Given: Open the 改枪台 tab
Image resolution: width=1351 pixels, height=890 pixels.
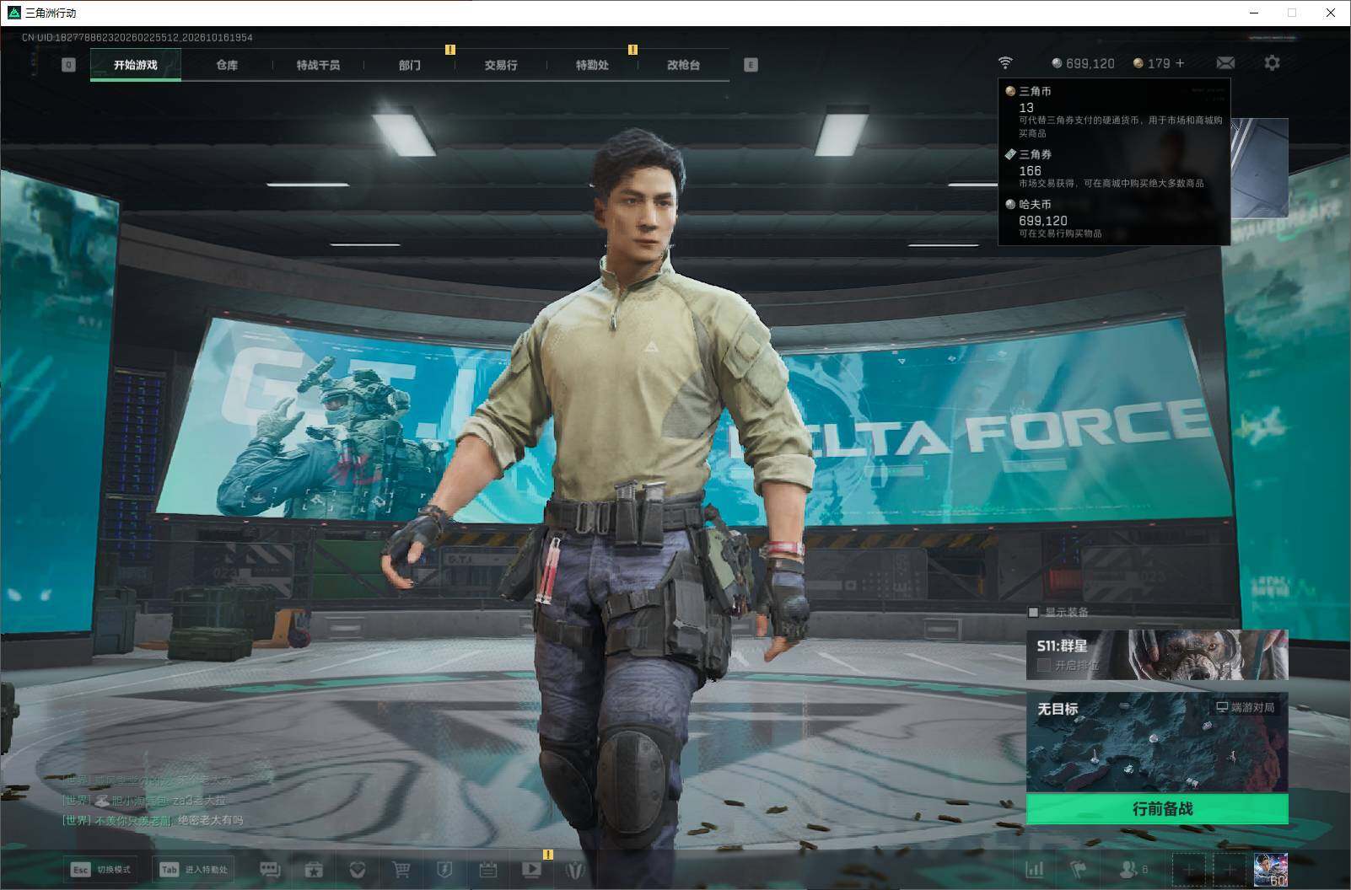Looking at the screenshot, I should 683,65.
